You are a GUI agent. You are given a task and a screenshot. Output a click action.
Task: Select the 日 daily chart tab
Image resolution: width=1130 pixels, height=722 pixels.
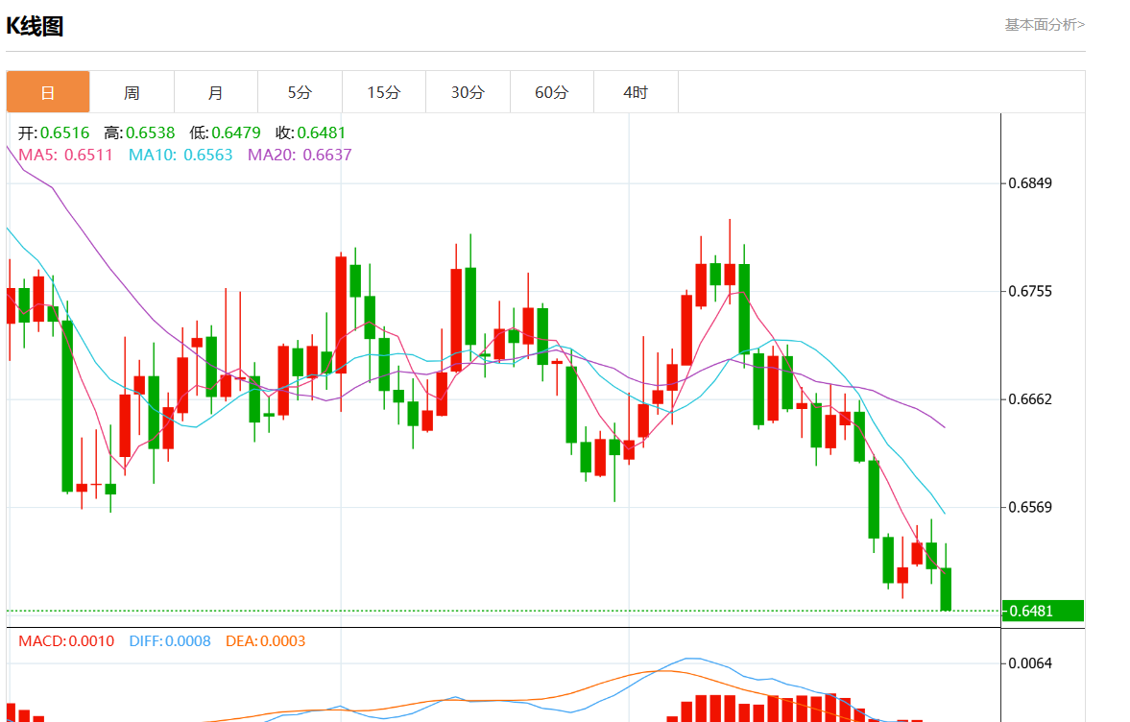click(x=48, y=92)
